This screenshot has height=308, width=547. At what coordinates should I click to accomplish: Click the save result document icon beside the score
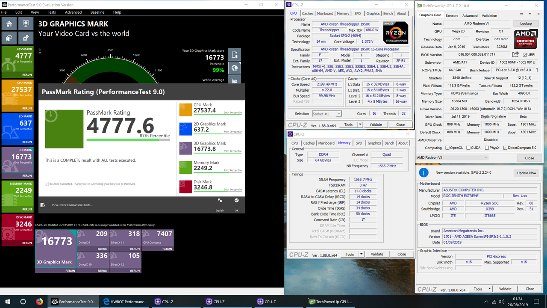235,55
